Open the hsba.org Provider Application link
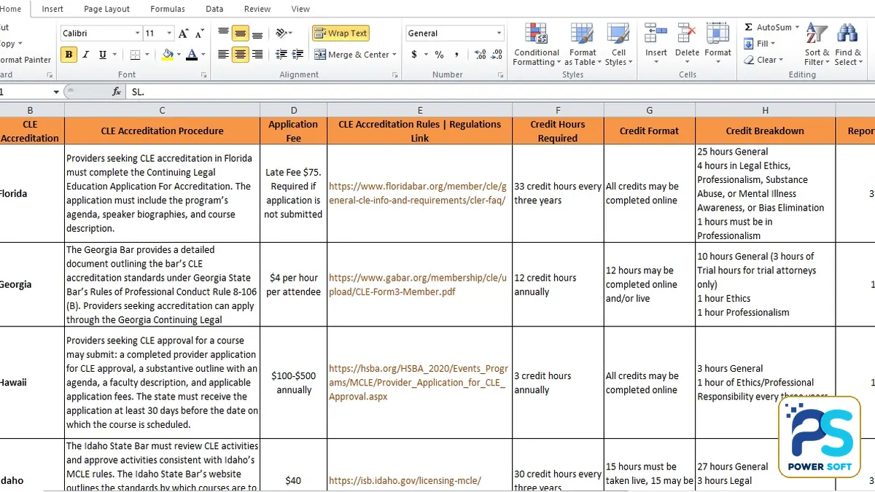 419,383
